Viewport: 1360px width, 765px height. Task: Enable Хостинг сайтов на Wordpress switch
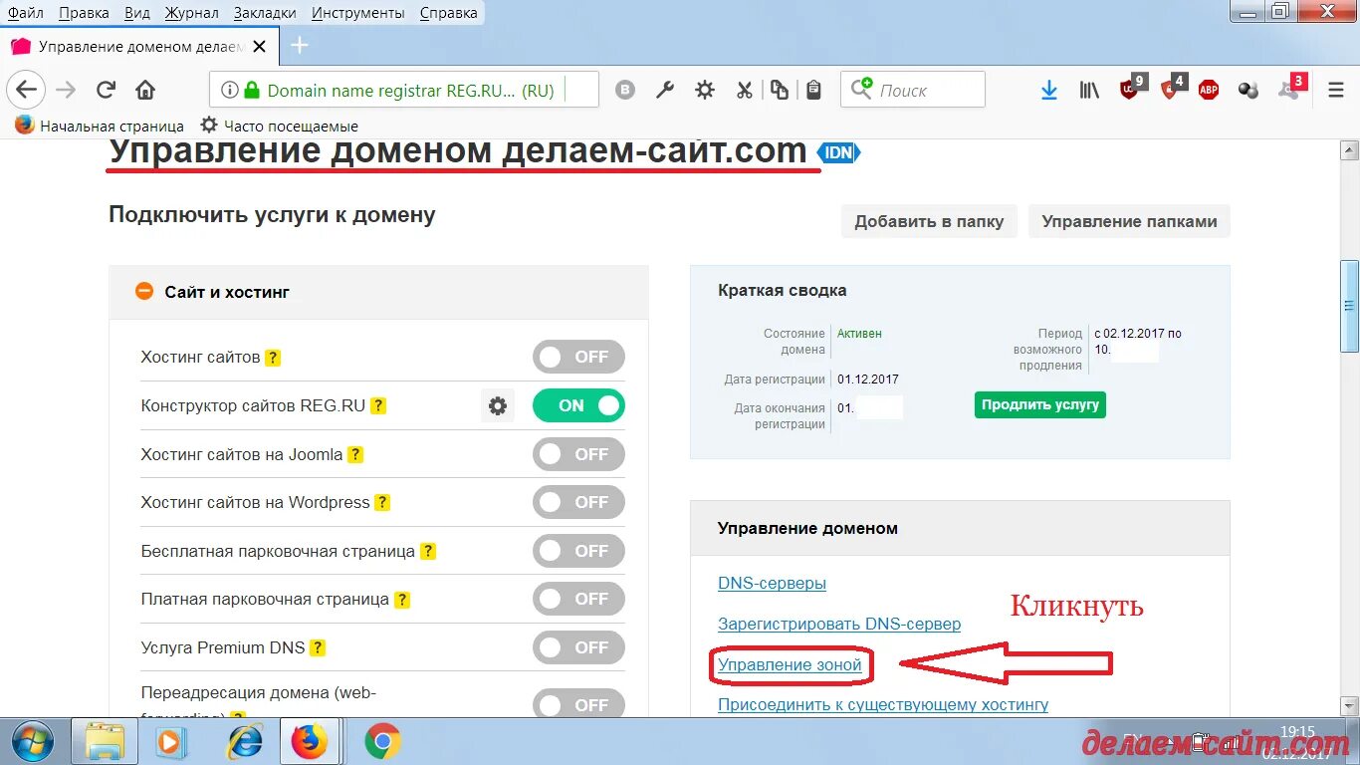578,502
